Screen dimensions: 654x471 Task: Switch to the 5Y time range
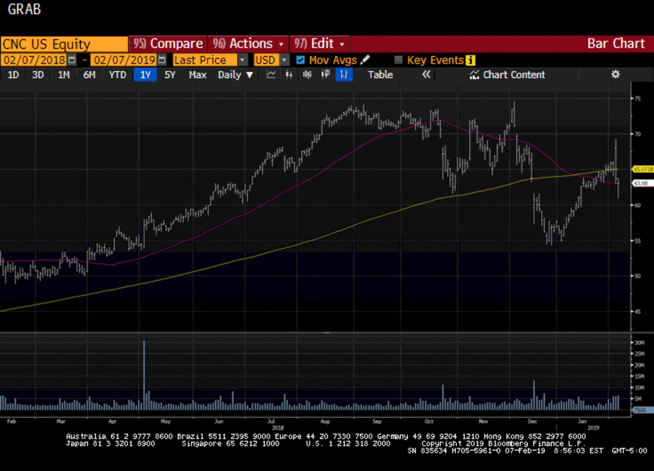tap(170, 75)
